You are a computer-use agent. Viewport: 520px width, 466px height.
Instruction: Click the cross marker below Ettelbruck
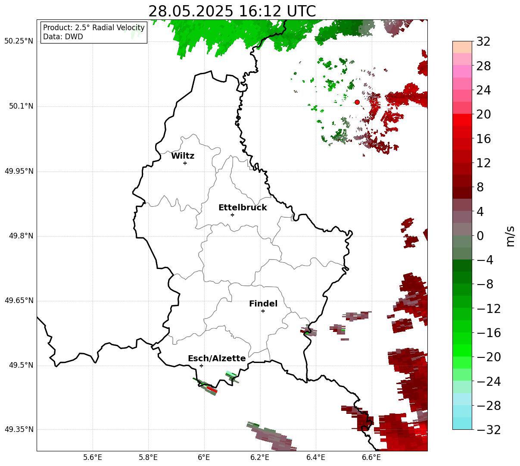pos(232,215)
